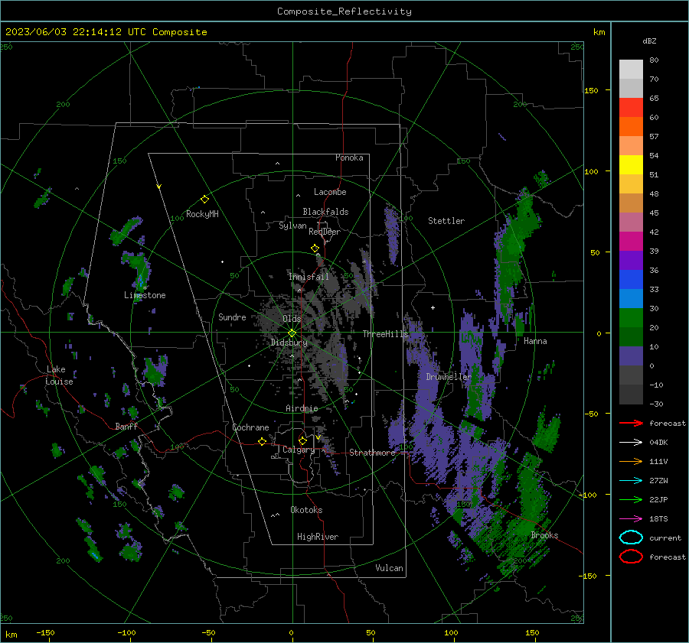Click the Composite_Reflectivity title text
The width and height of the screenshot is (689, 643).
pos(344,11)
